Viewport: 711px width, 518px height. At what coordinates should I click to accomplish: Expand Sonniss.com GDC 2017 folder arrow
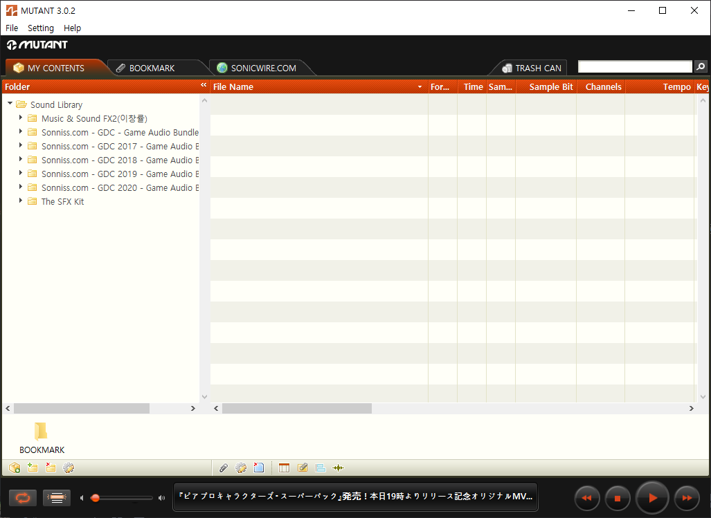pos(20,145)
